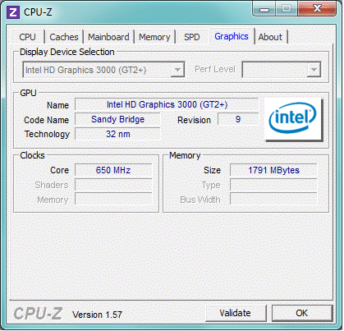Screen dimensions: 344x331
Task: Click the OK button
Action: (302, 313)
